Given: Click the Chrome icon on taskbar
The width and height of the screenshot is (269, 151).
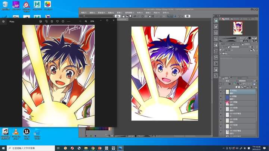Looking at the screenshot, I should coord(93,148).
